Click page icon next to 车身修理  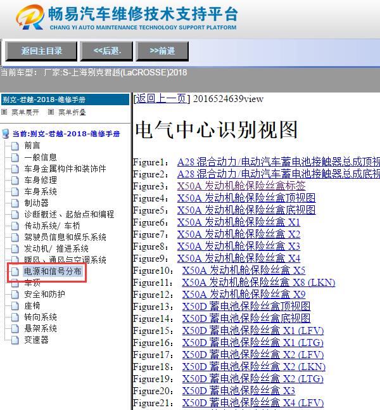15,180
